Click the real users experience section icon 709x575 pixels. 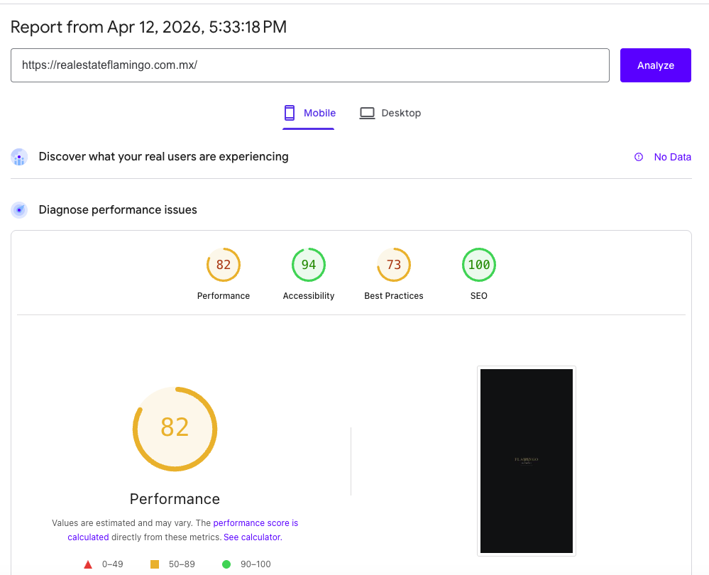point(19,157)
